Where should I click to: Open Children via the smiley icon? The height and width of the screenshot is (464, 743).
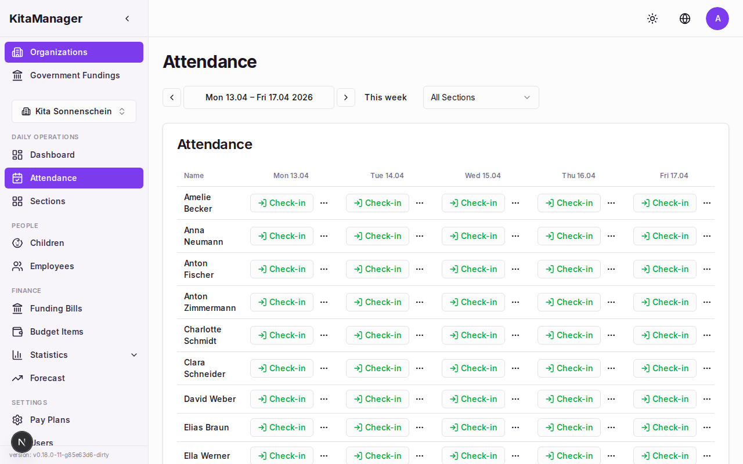tap(17, 243)
